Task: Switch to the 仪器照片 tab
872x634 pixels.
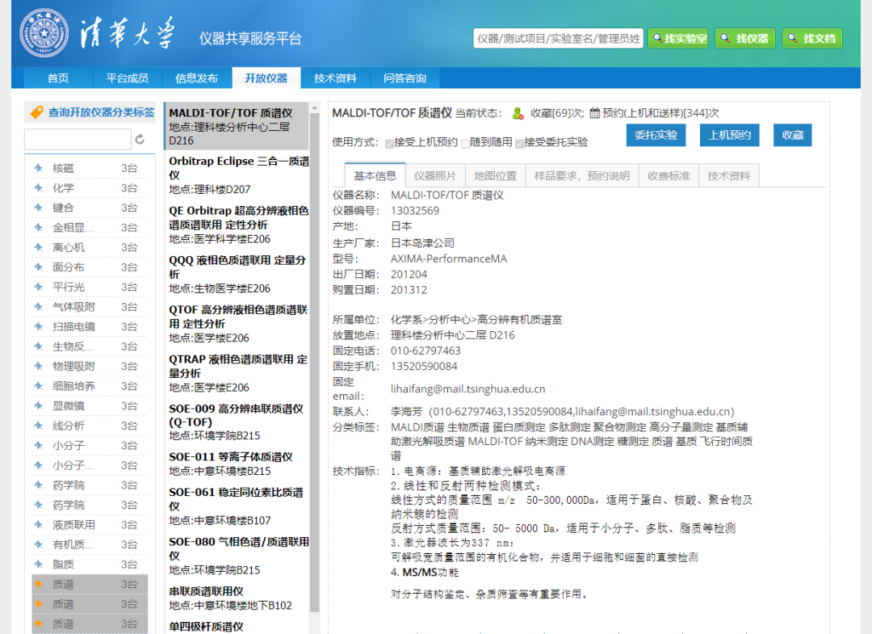Action: (434, 176)
